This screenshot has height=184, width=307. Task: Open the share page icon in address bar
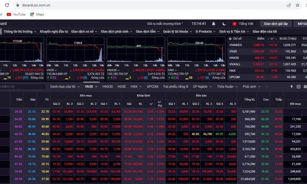pyautogui.click(x=289, y=5)
